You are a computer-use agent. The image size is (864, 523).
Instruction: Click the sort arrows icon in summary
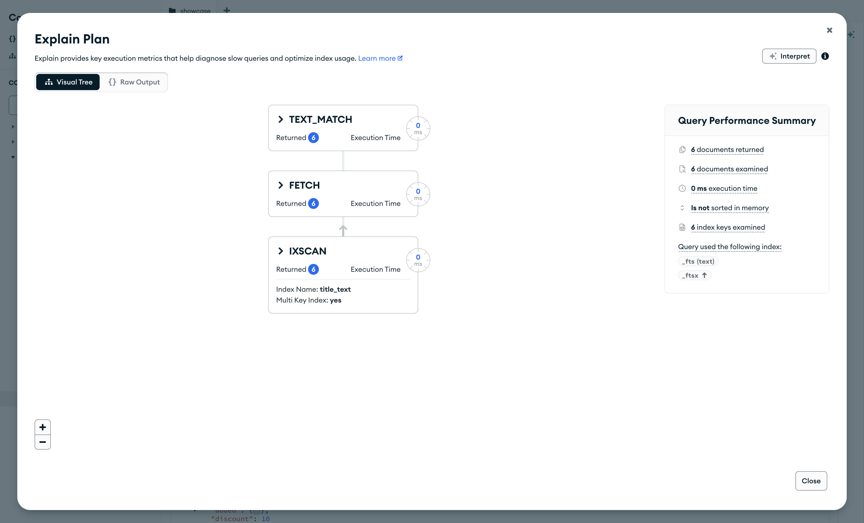pyautogui.click(x=682, y=208)
